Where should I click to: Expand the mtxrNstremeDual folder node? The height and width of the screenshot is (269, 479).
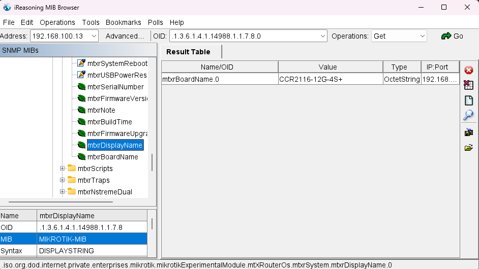[x=63, y=192]
